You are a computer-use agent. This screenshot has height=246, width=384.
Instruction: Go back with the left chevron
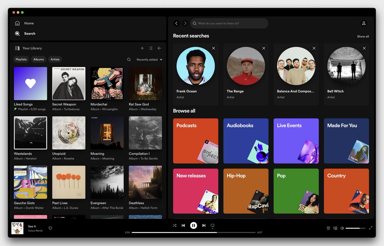(x=176, y=23)
